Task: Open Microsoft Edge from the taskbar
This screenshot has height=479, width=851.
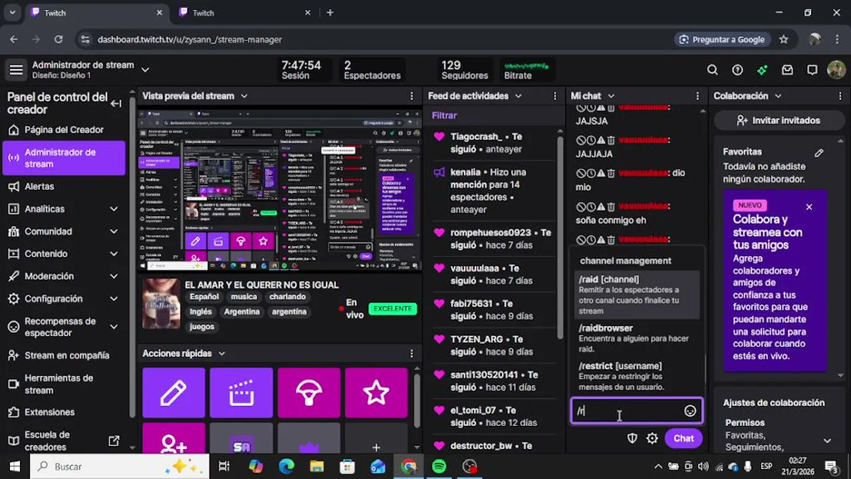Action: tap(287, 466)
